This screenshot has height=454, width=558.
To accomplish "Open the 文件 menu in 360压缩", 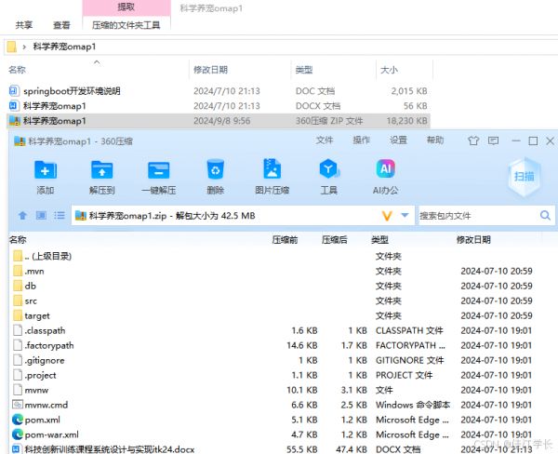I will click(x=325, y=140).
